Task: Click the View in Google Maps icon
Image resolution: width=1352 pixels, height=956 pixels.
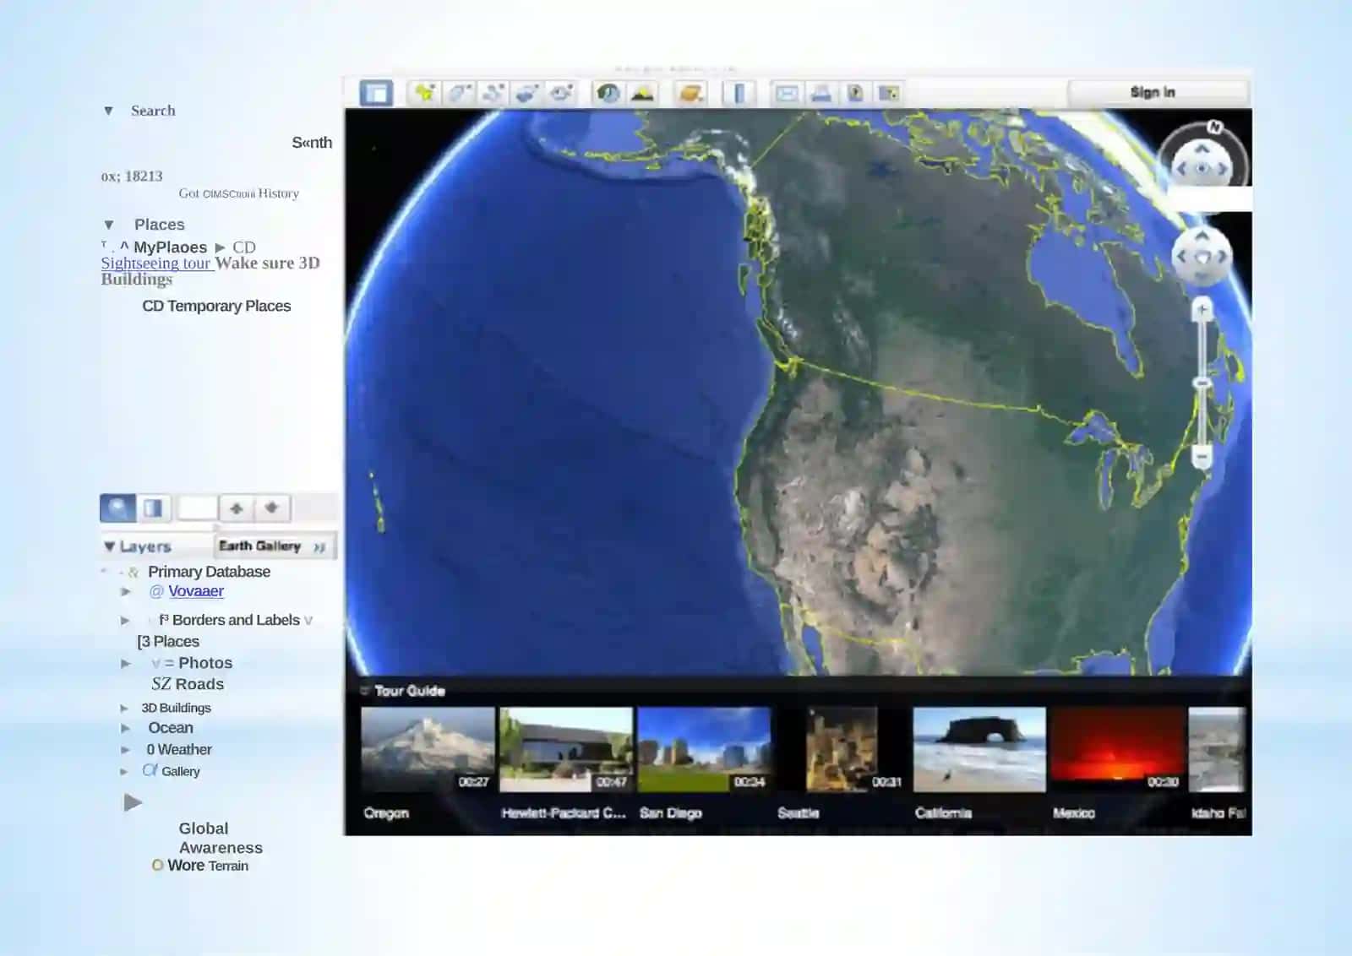Action: pos(888,93)
